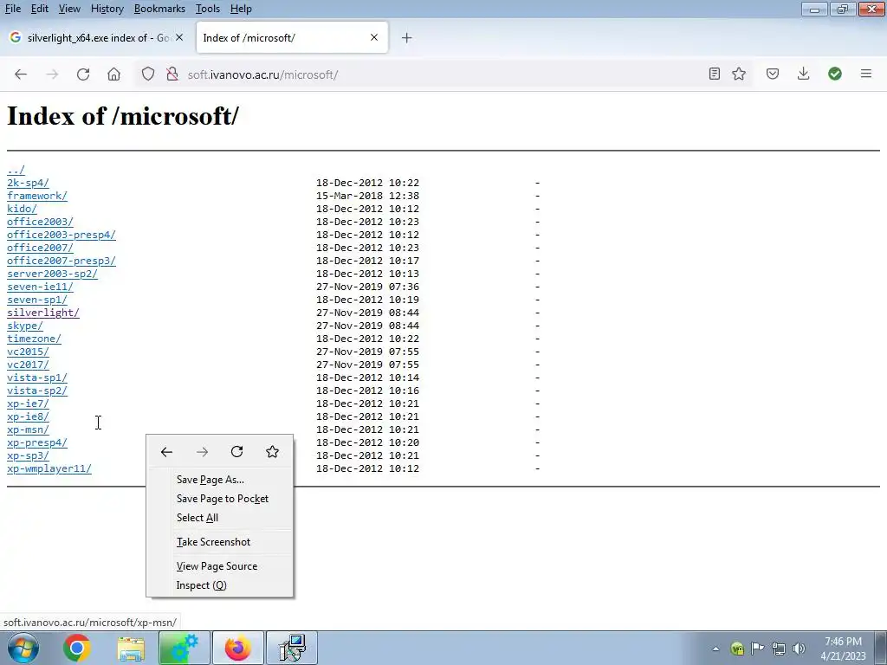Choose View Page Source
887x665 pixels.
click(219, 566)
